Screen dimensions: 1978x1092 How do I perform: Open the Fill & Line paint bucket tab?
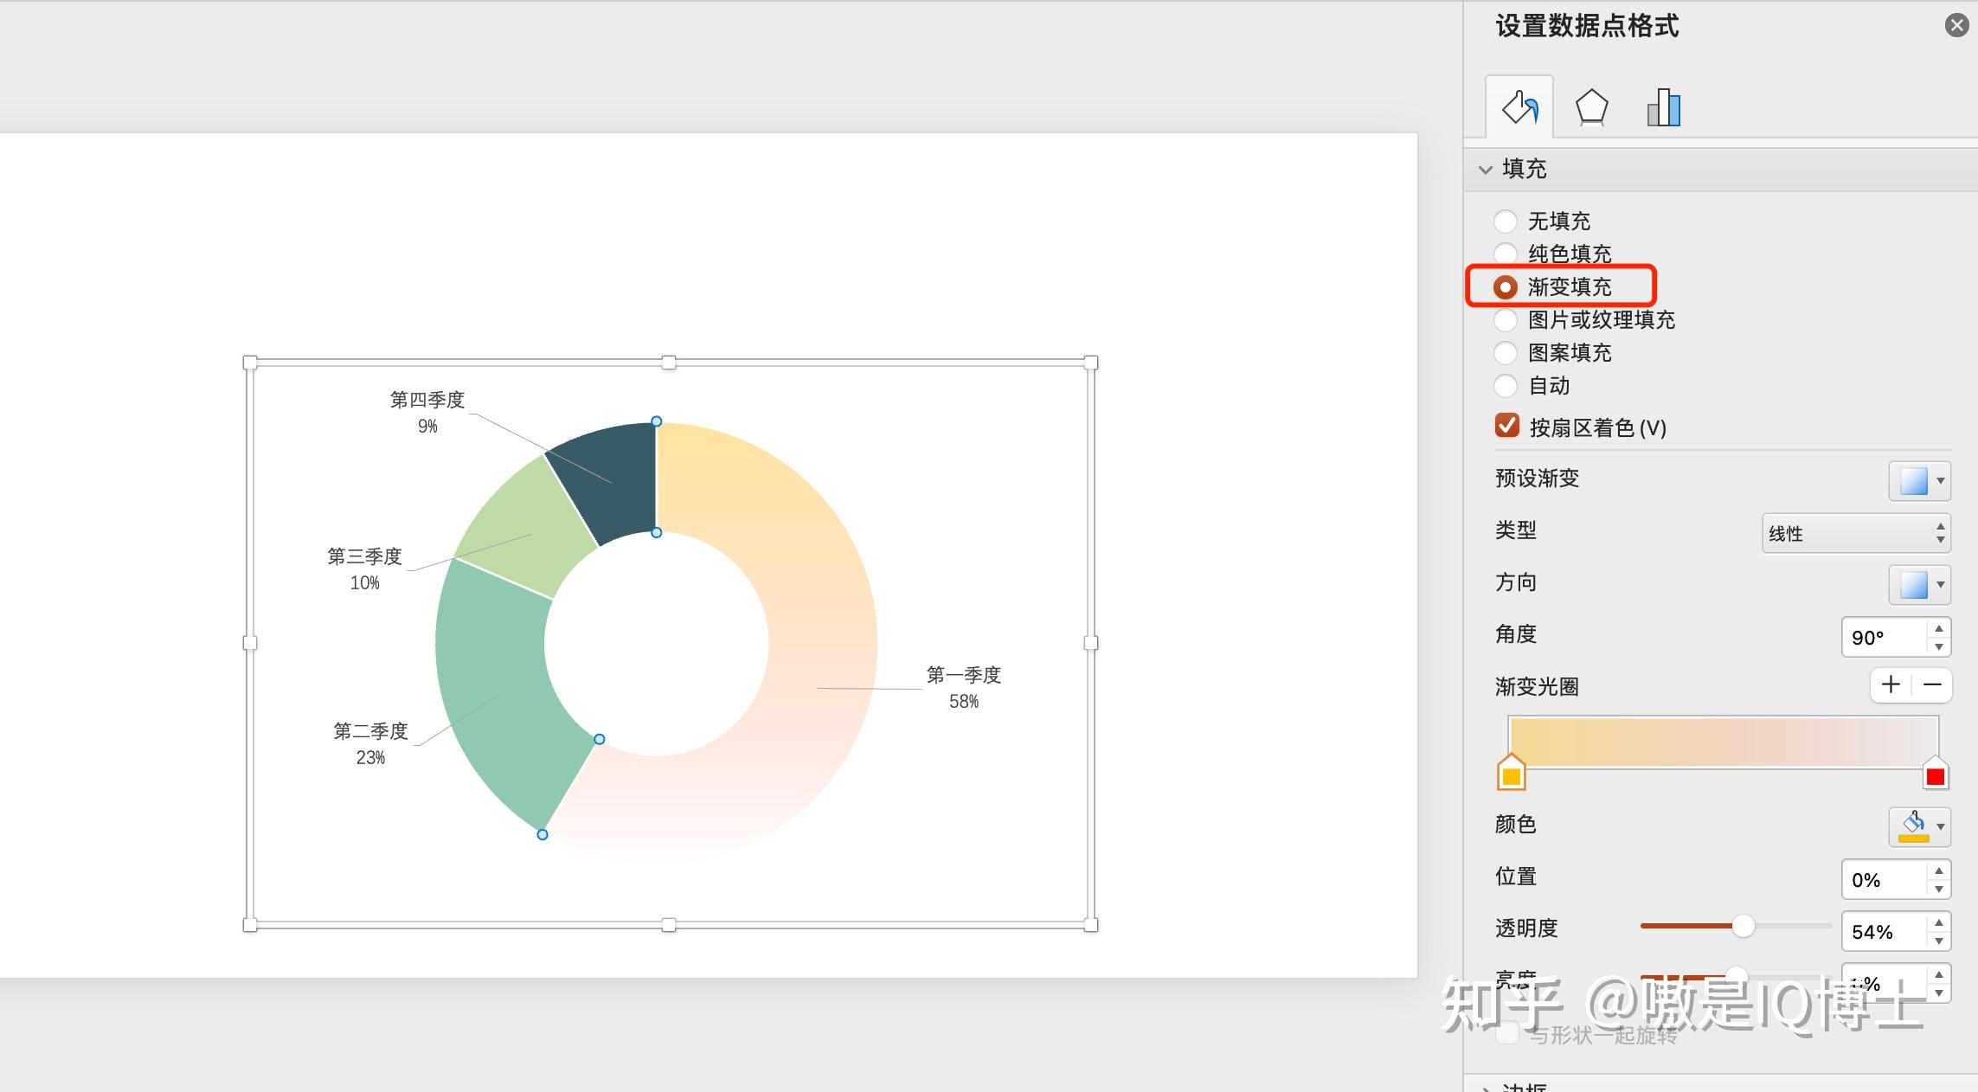[x=1519, y=107]
